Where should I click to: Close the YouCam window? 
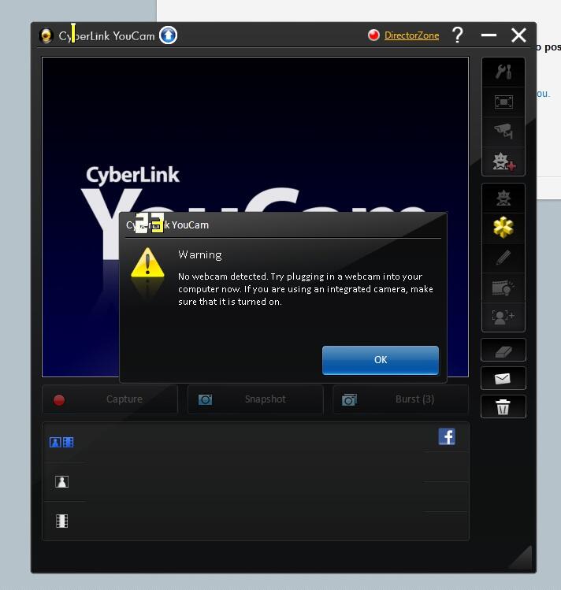click(519, 35)
